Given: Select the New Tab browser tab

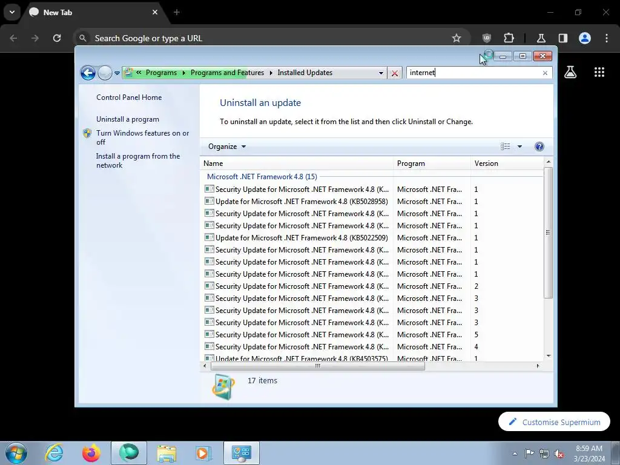Looking at the screenshot, I should pyautogui.click(x=94, y=12).
